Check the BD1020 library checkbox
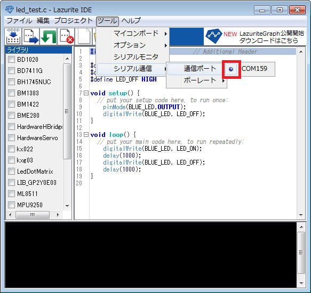The image size is (311, 293). click(12, 59)
